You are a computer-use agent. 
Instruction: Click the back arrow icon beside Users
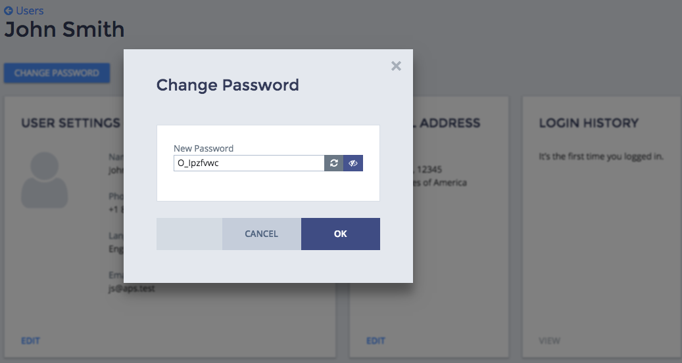pyautogui.click(x=9, y=11)
